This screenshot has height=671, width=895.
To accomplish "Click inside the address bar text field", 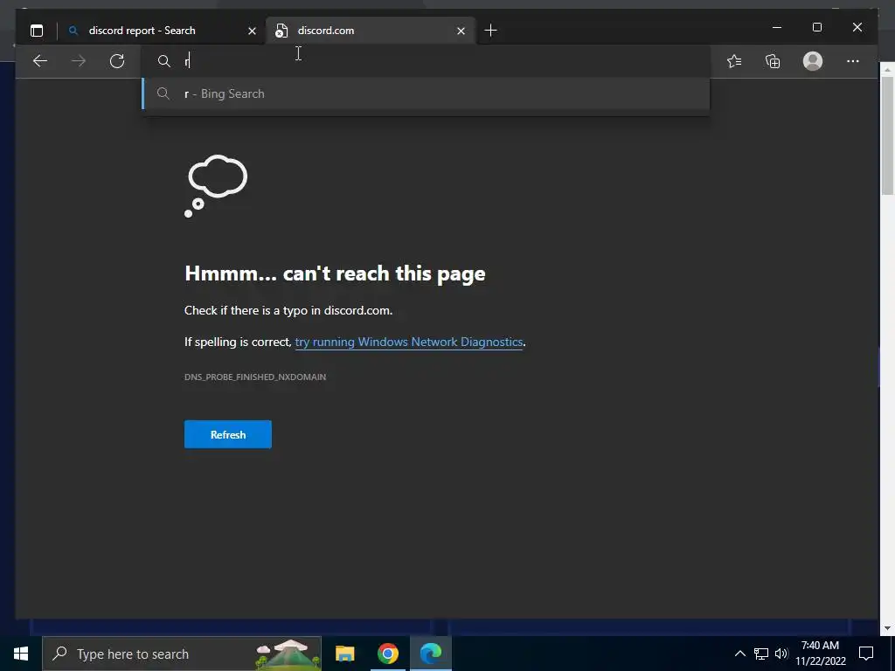I will click(426, 61).
